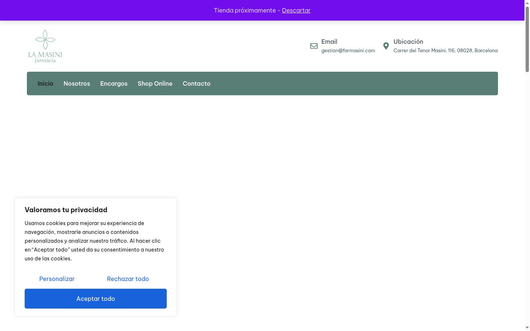Dismiss the store notice via Descartar

pyautogui.click(x=296, y=10)
